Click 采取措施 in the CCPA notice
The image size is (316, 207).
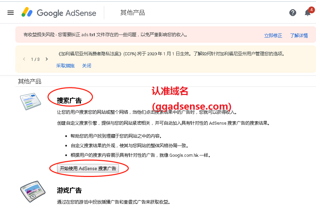(x=65, y=66)
